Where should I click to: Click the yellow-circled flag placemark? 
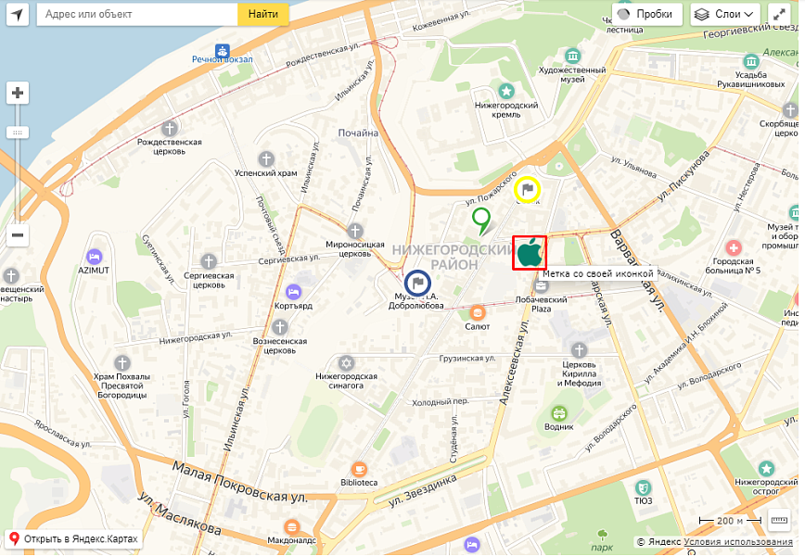click(528, 189)
